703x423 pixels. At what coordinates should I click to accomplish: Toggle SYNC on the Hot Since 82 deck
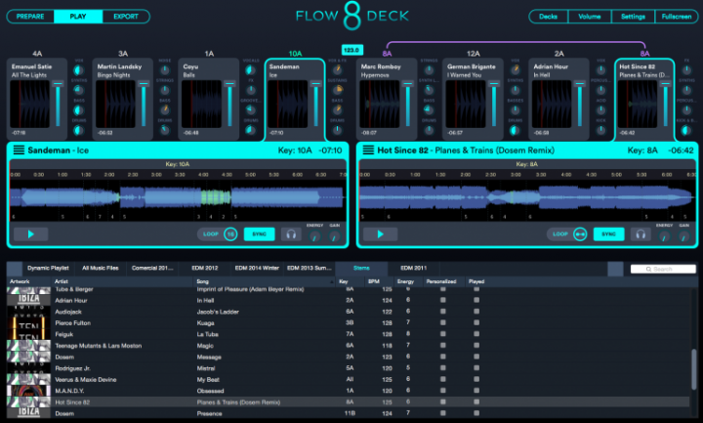608,234
